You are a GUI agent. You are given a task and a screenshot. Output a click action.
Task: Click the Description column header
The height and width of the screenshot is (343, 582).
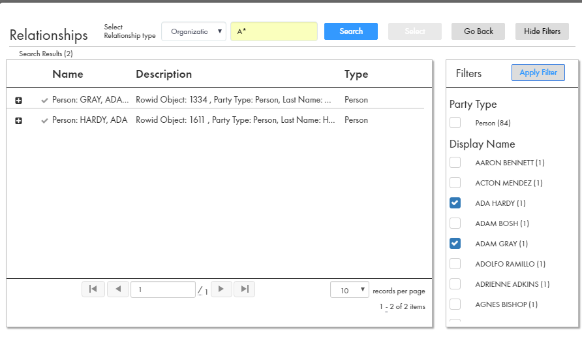[x=164, y=74]
